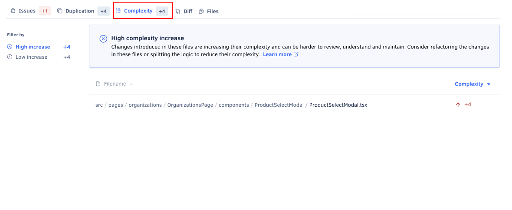
Task: Click the Files tab's documents icon
Action: pos(201,11)
